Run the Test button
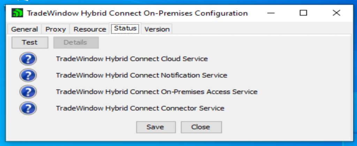 [x=30, y=42]
